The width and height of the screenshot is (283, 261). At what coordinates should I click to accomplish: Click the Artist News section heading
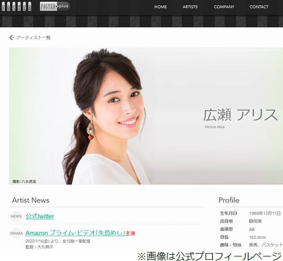point(31,200)
